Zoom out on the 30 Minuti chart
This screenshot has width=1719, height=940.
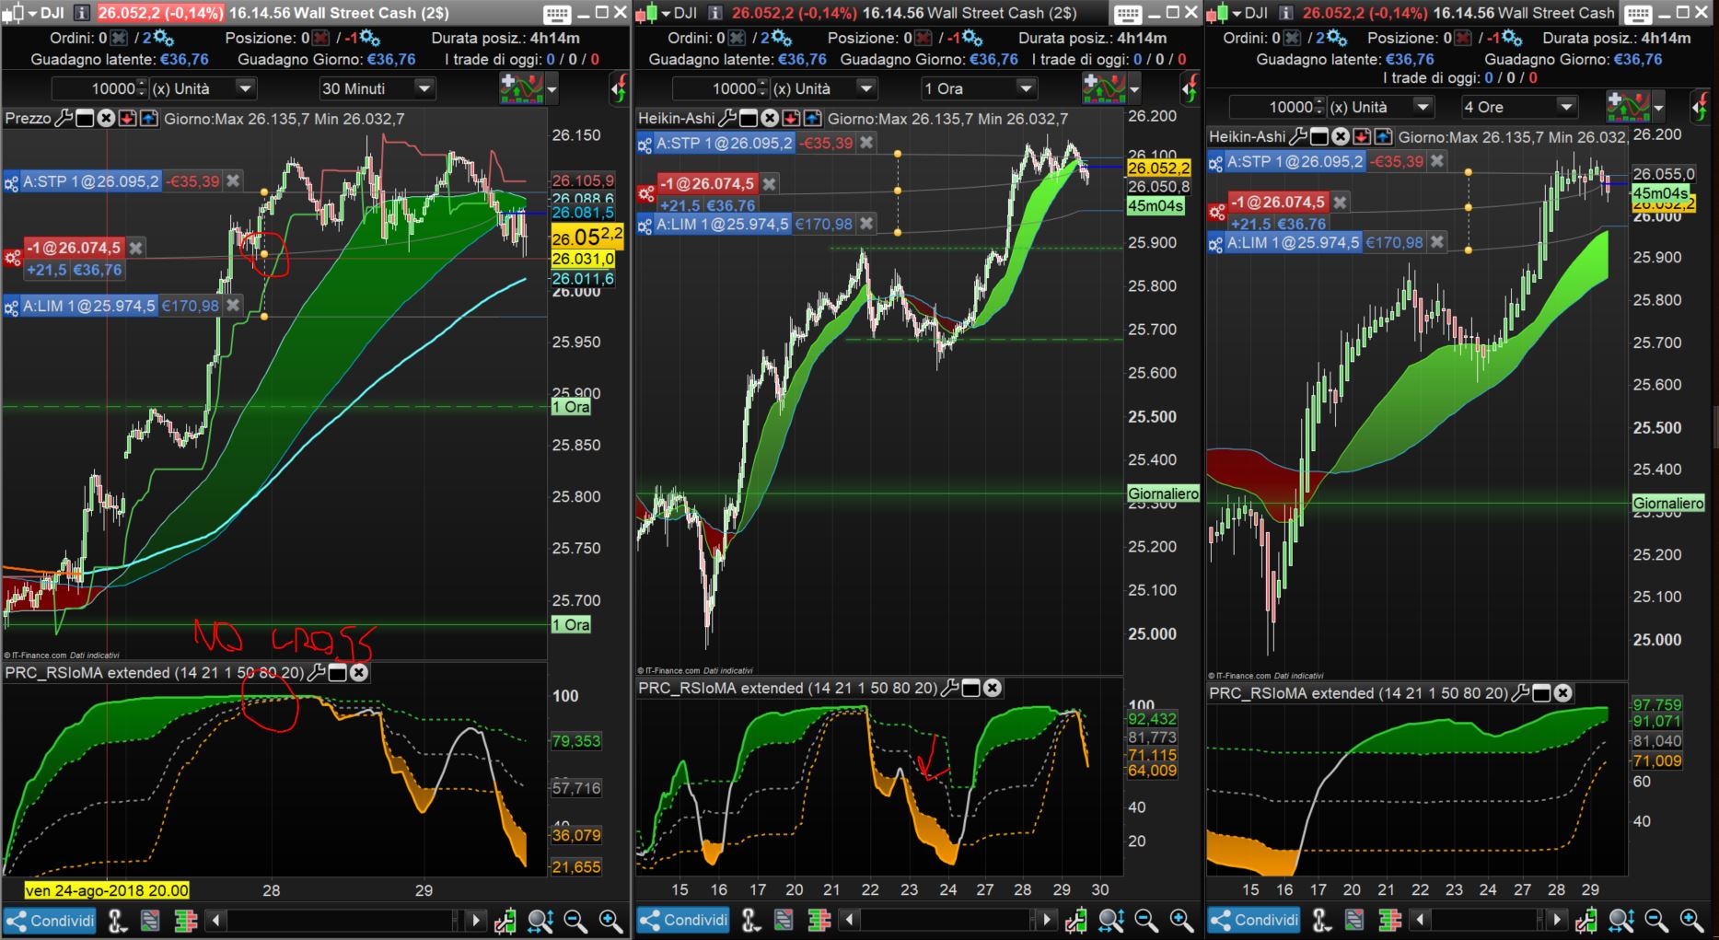pos(576,921)
